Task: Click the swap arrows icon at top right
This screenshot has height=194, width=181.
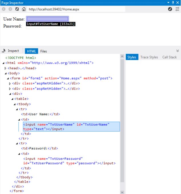Action: (177, 9)
